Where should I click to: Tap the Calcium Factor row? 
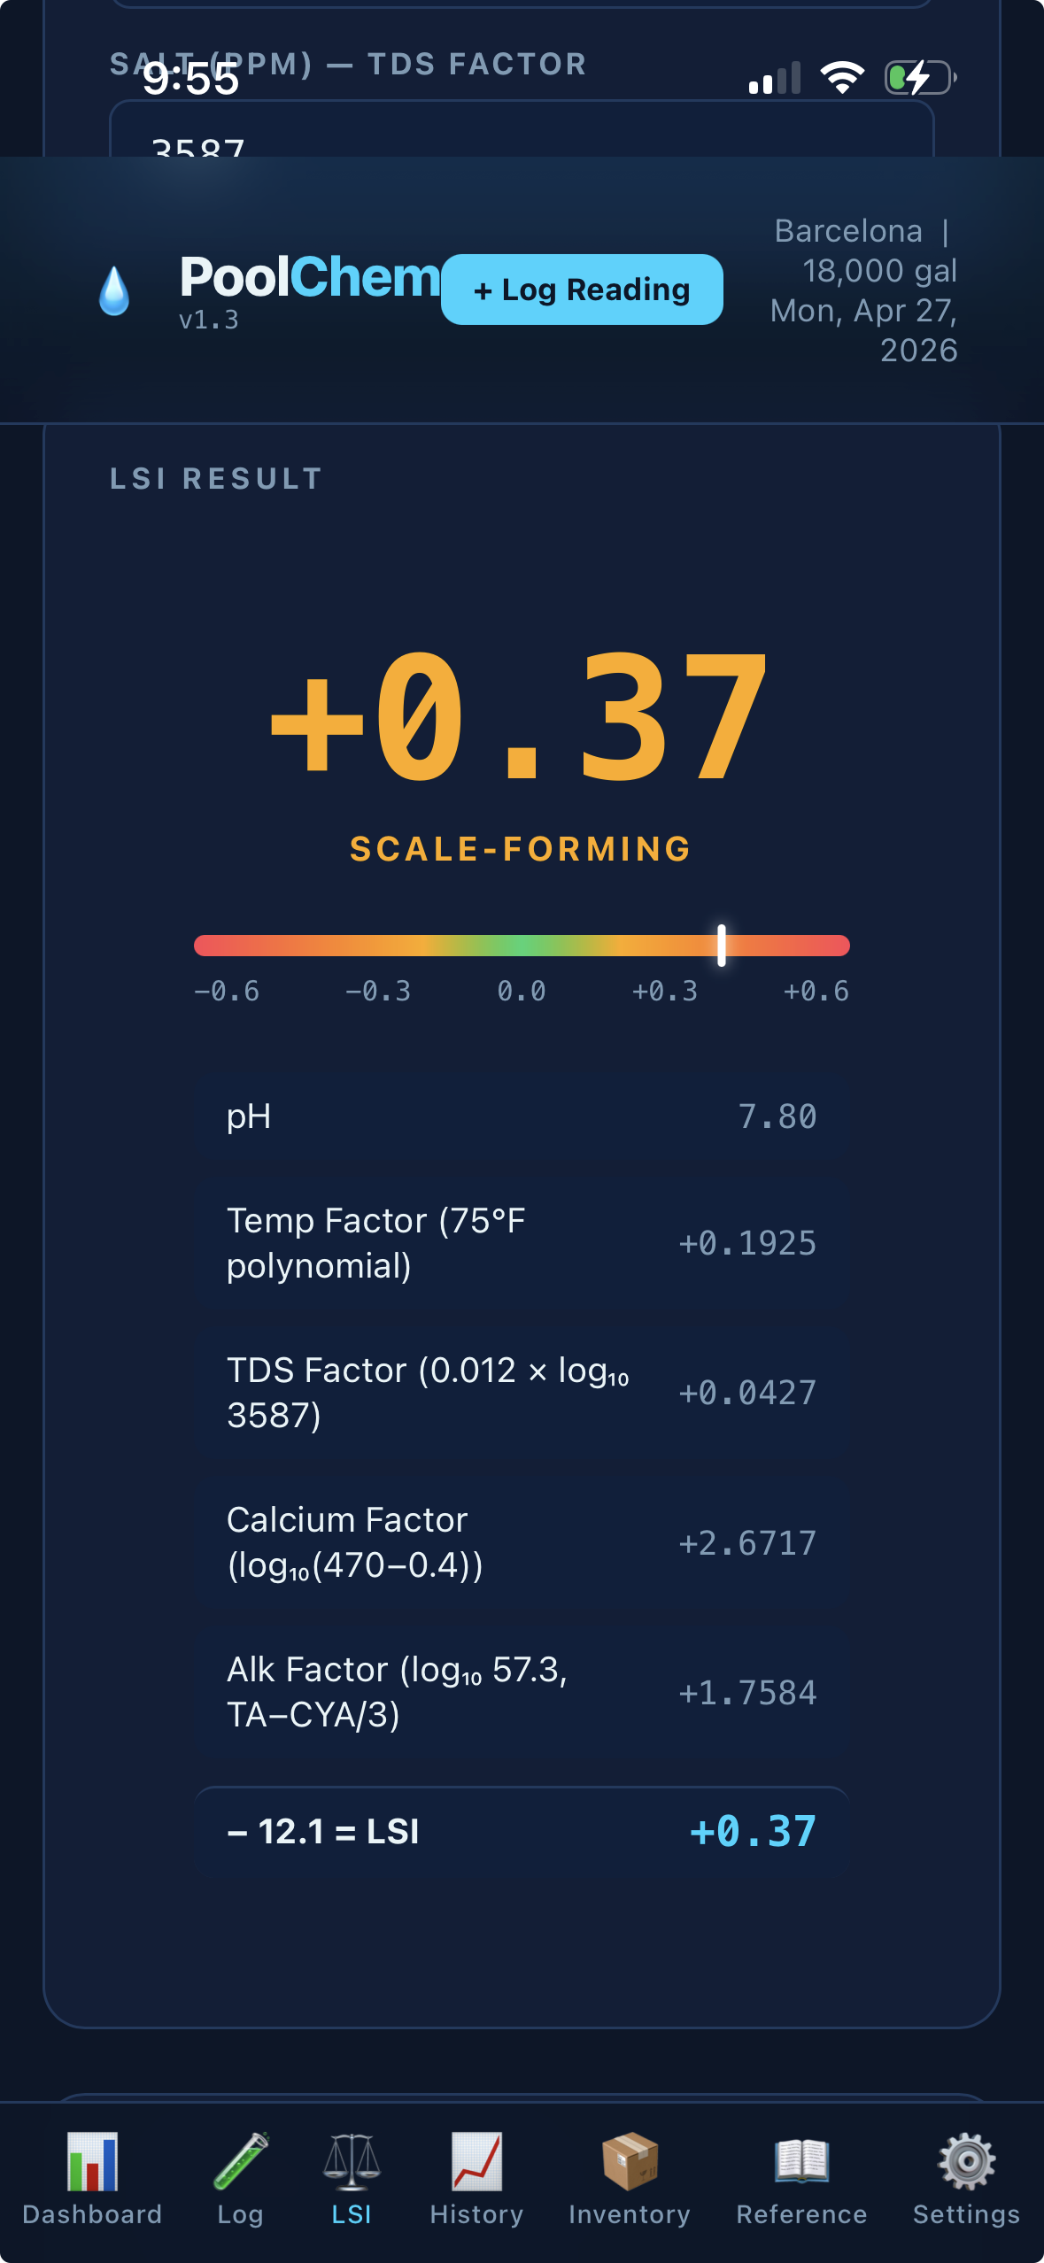click(x=522, y=1543)
